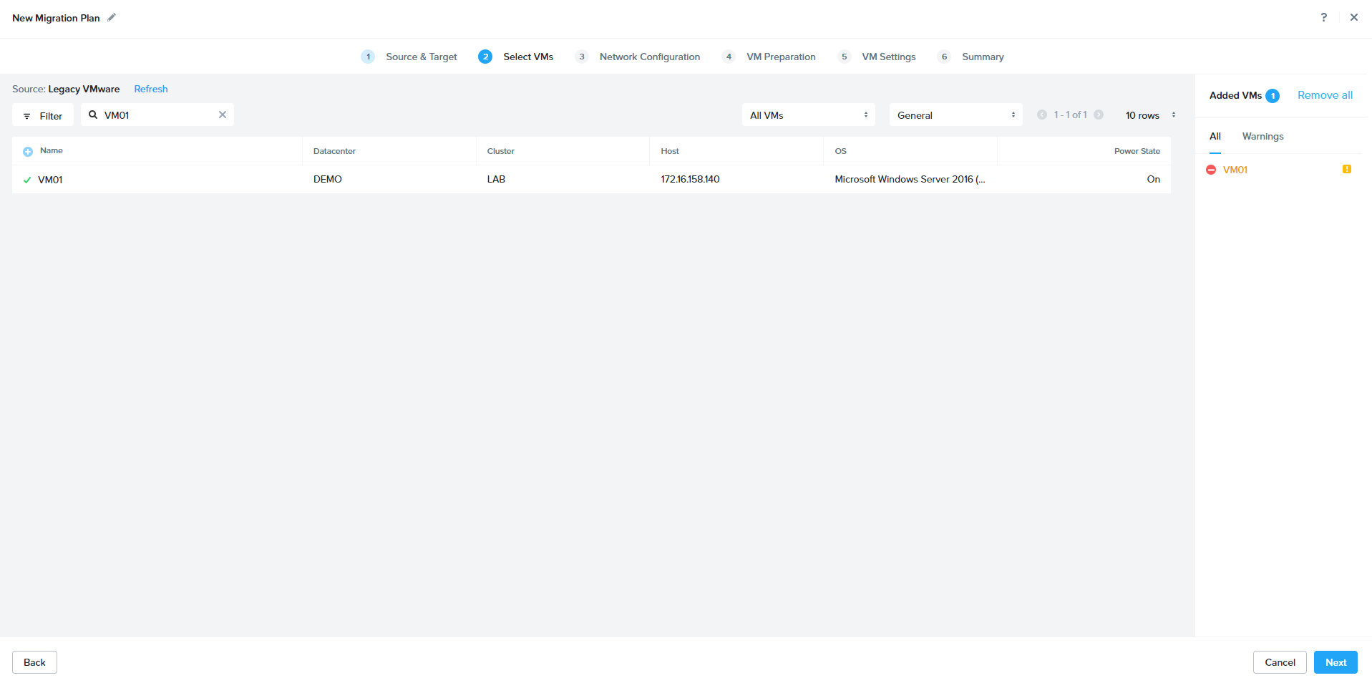Open the General view dropdown
This screenshot has width=1372, height=678.
[955, 115]
